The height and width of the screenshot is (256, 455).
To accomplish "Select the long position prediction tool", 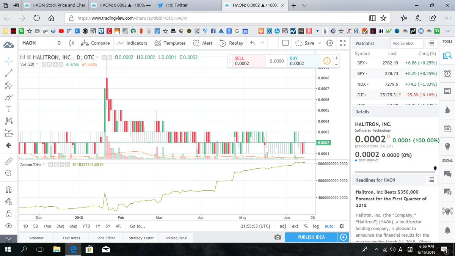I will pyautogui.click(x=9, y=133).
